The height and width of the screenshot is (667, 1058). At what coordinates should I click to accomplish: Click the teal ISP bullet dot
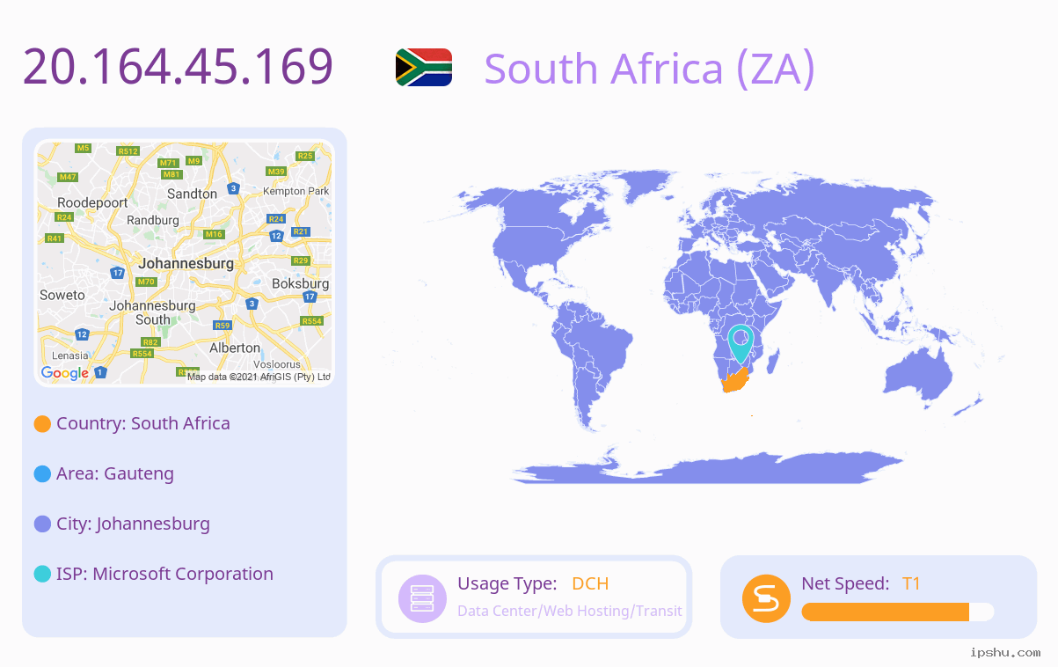(x=42, y=575)
